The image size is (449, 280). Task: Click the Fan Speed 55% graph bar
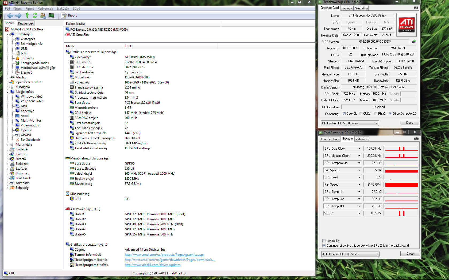coord(401,170)
